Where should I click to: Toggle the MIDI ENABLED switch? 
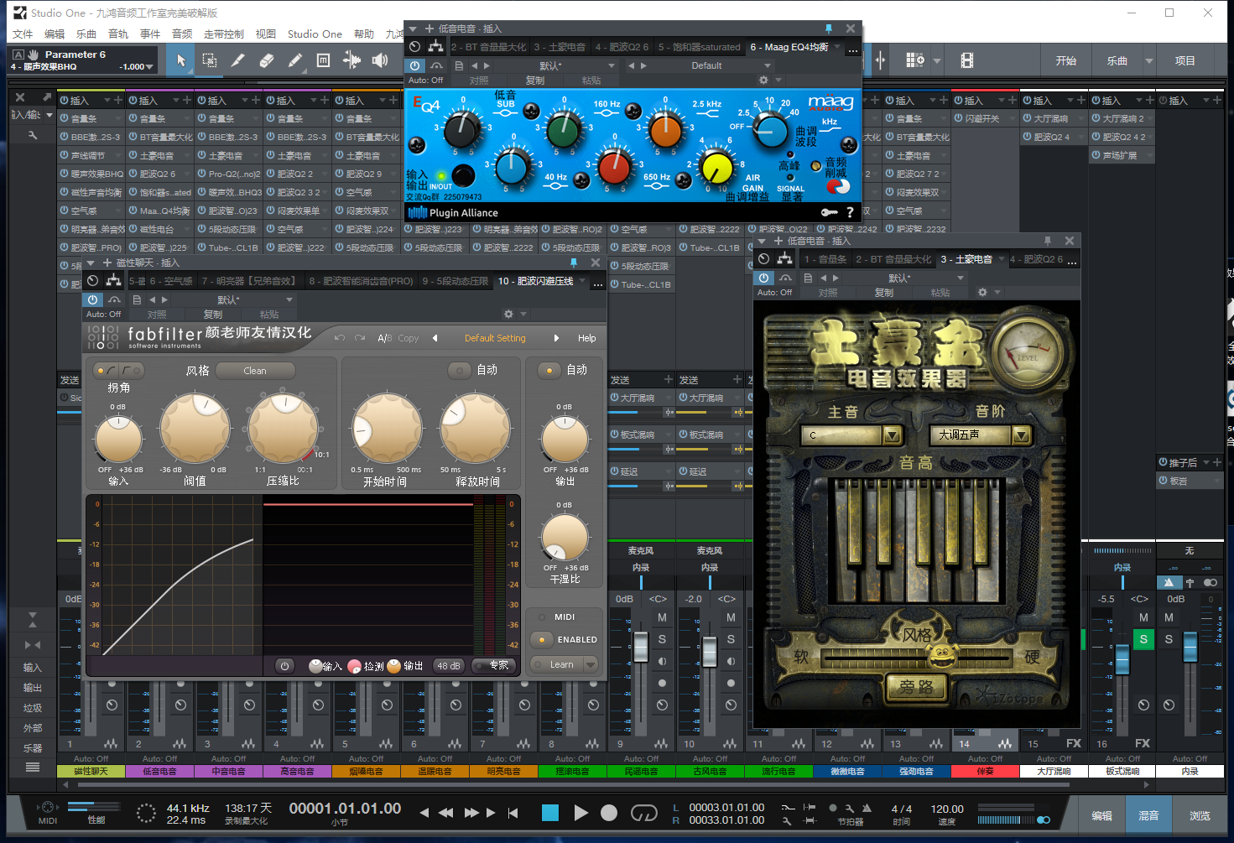coord(543,640)
